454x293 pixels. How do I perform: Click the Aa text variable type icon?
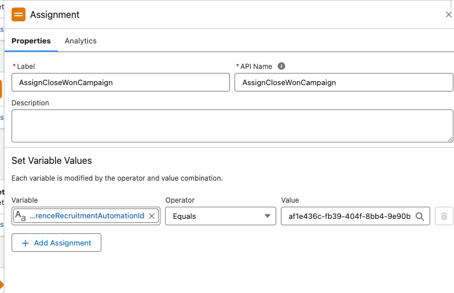coord(20,216)
